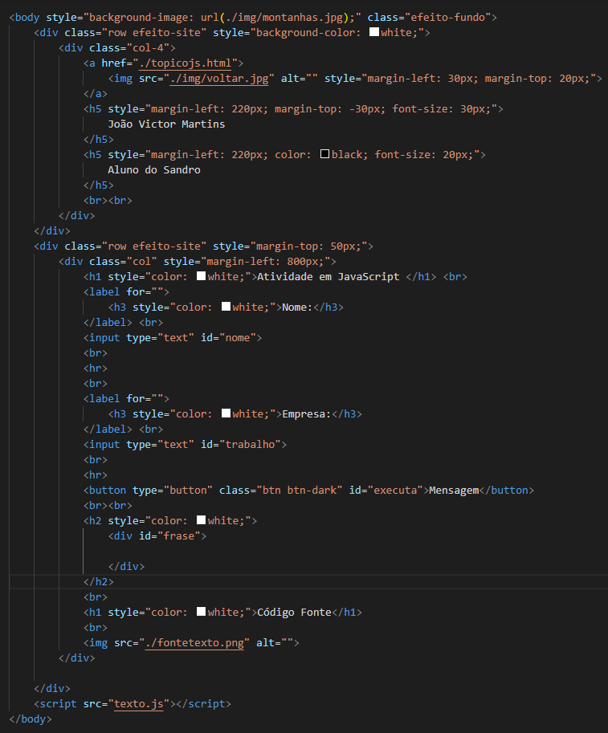The height and width of the screenshot is (733, 608).
Task: Click the id value "nome"
Action: pyautogui.click(x=238, y=338)
